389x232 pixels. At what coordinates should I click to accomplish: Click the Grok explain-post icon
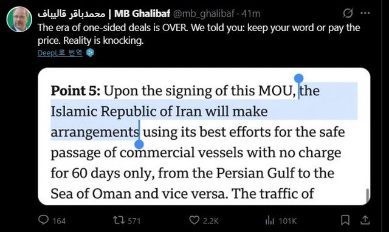348,13
